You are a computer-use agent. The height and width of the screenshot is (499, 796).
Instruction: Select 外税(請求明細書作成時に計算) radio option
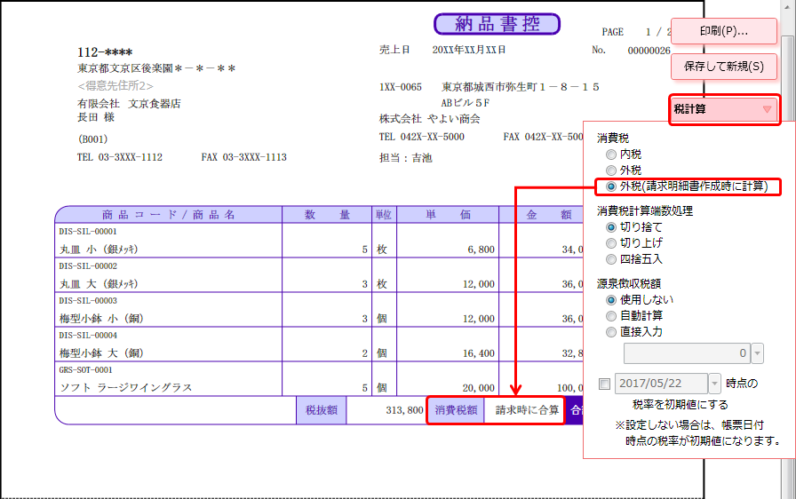point(611,186)
